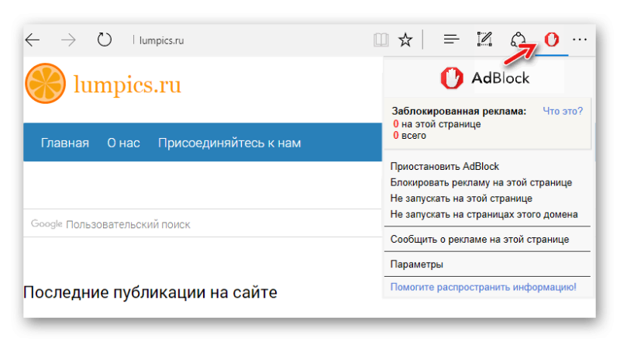Click the Что это? link
Screen dimensions: 620x342
563,111
